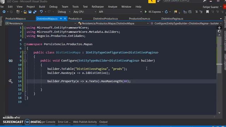Click the browser refresh icon beside IIS Express
The width and height of the screenshot is (226, 127).
tap(166, 12)
